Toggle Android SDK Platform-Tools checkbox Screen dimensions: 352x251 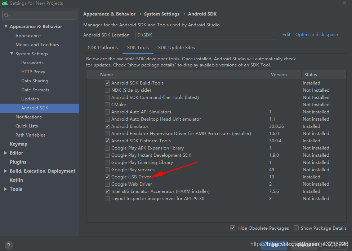(x=107, y=141)
